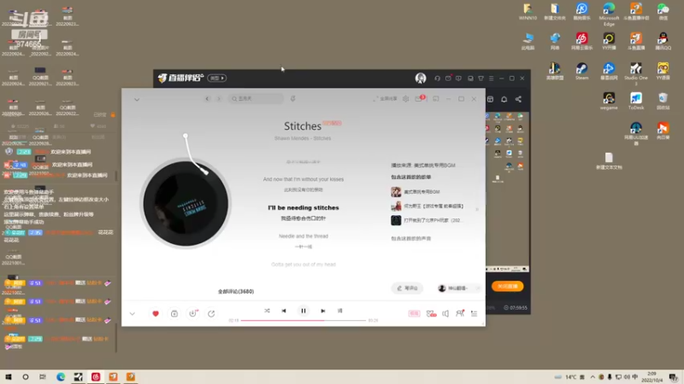Open Edge from the taskbar
The image size is (684, 384).
(x=61, y=376)
